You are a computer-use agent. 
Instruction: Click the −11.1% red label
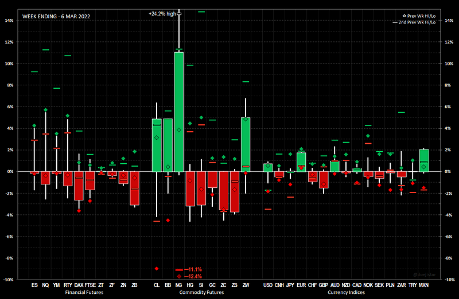pyautogui.click(x=193, y=269)
